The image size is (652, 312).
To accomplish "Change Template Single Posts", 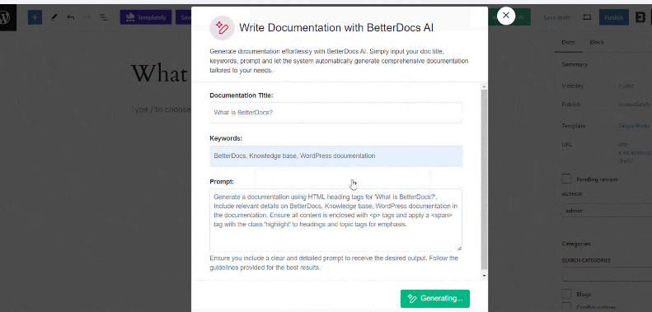I will click(634, 126).
